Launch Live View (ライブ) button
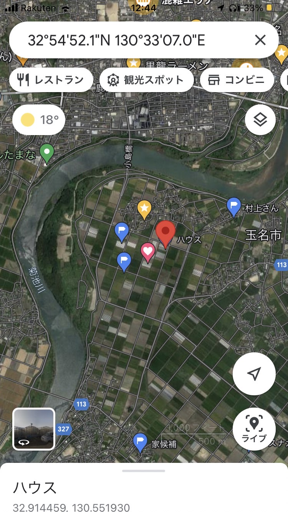Image resolution: width=288 pixels, height=512 pixels. point(254,429)
